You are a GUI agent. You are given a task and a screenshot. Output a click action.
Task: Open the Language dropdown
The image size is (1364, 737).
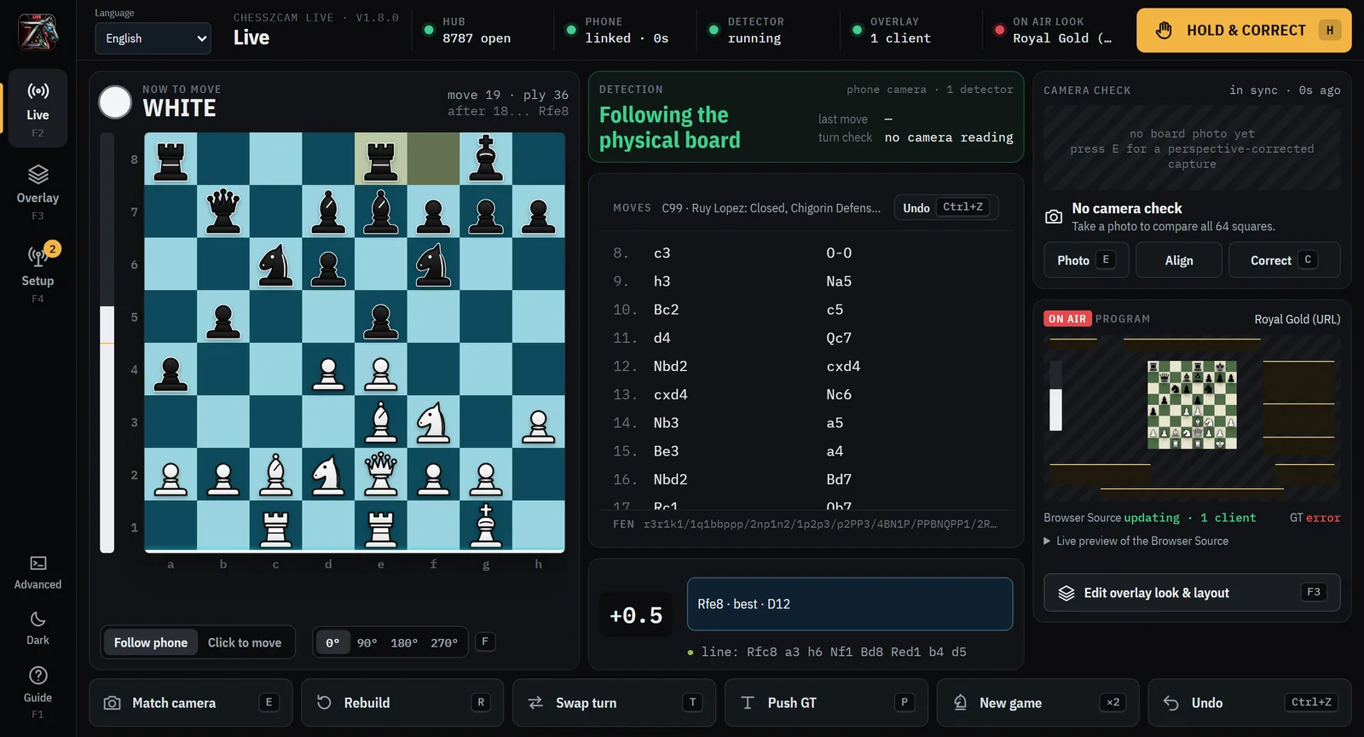pos(153,38)
